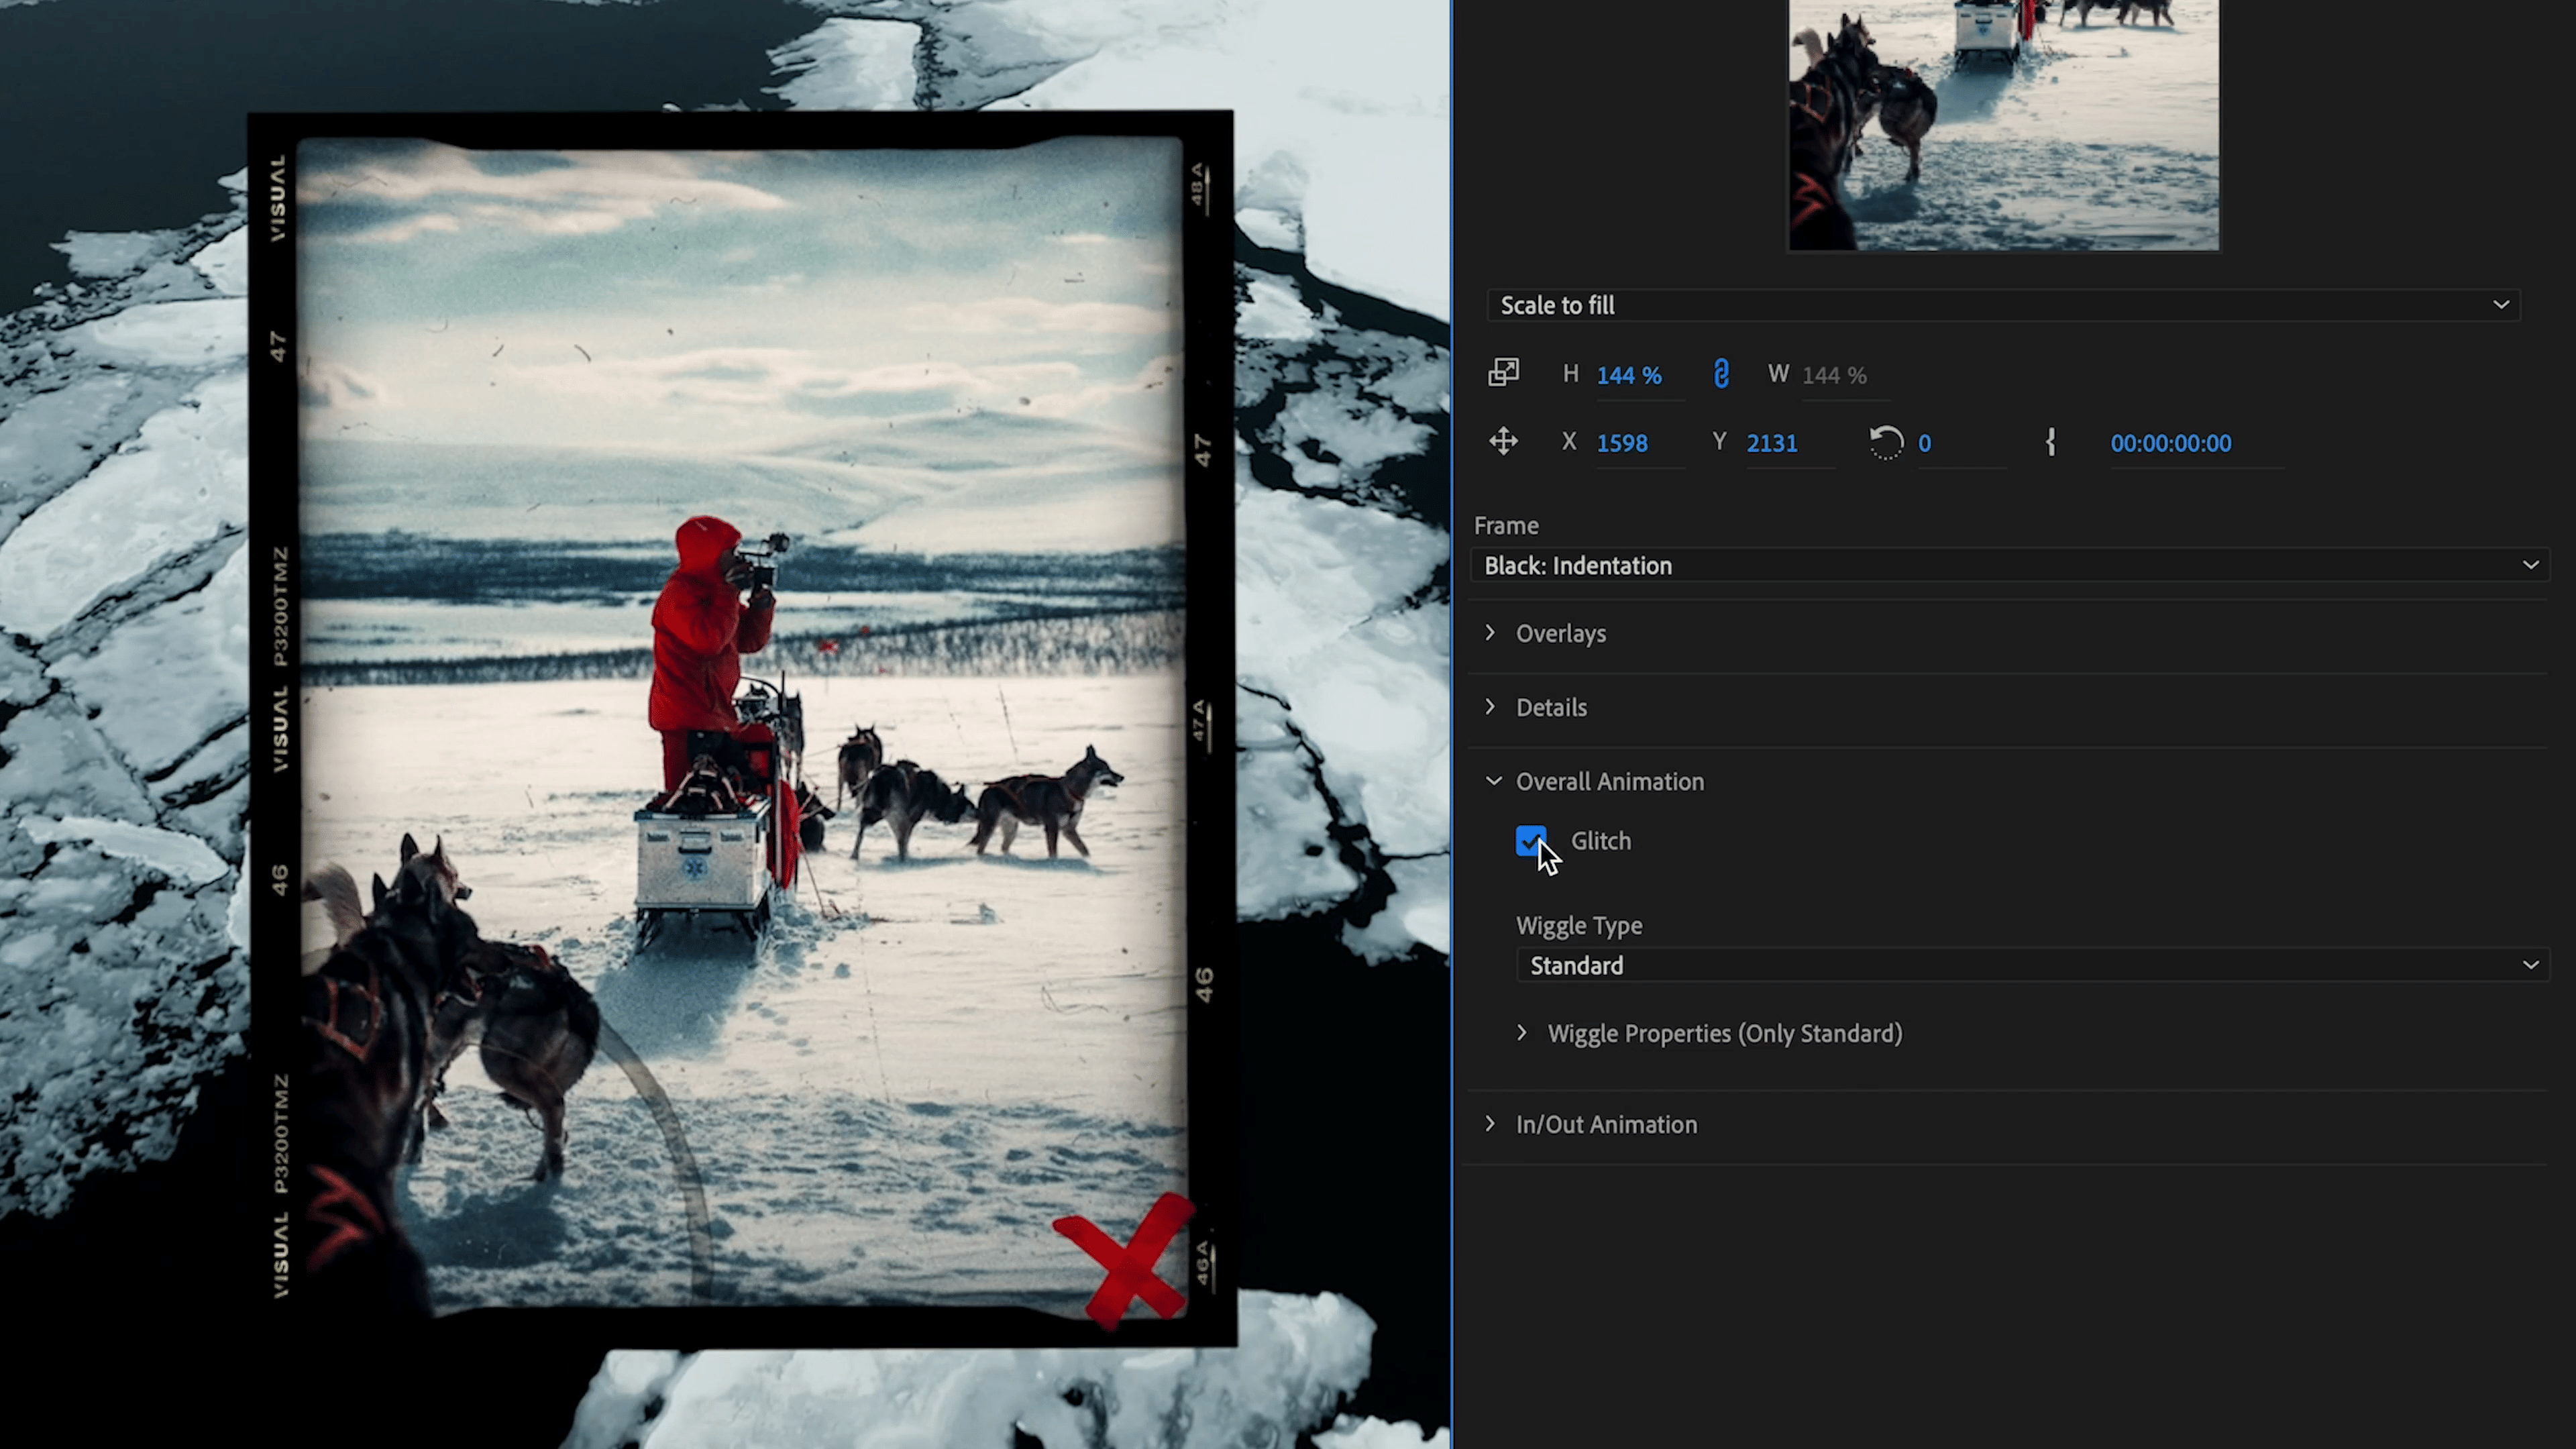
Task: Uncheck the Glitch checkbox
Action: tap(1531, 841)
